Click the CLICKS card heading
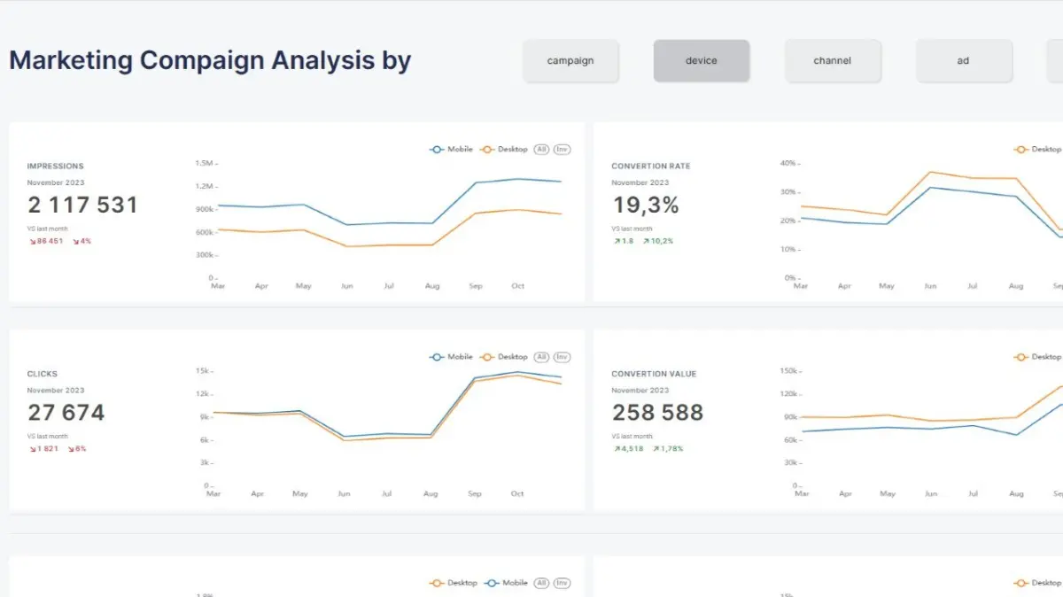The width and height of the screenshot is (1063, 597). coord(43,374)
